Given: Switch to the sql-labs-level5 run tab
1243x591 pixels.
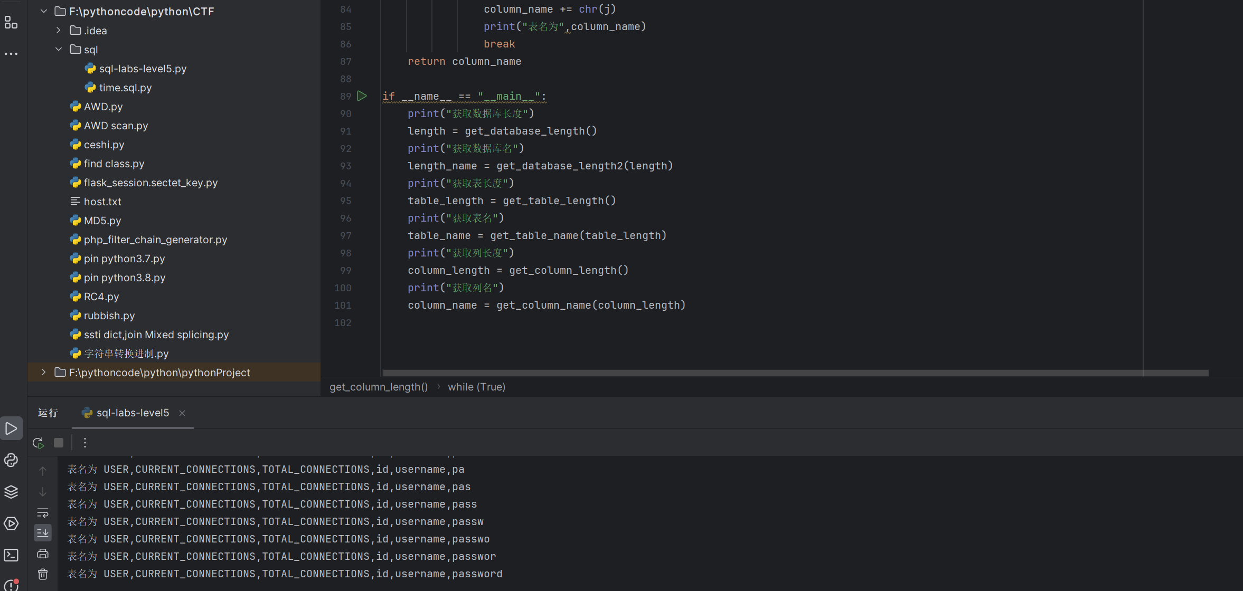Looking at the screenshot, I should (x=132, y=413).
